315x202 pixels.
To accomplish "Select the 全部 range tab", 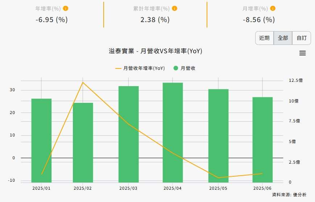I will point(283,38).
